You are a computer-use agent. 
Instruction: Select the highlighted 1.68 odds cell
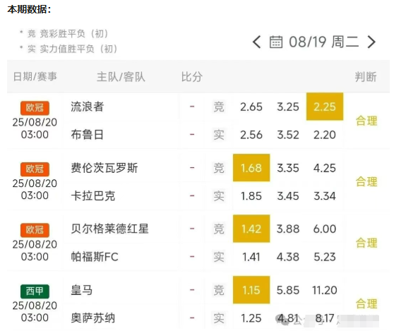point(251,168)
